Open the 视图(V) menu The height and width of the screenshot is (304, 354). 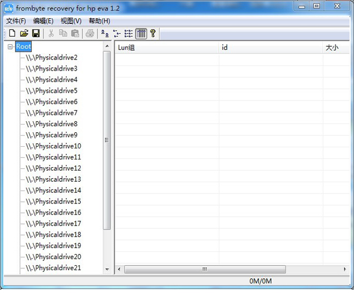coord(71,21)
